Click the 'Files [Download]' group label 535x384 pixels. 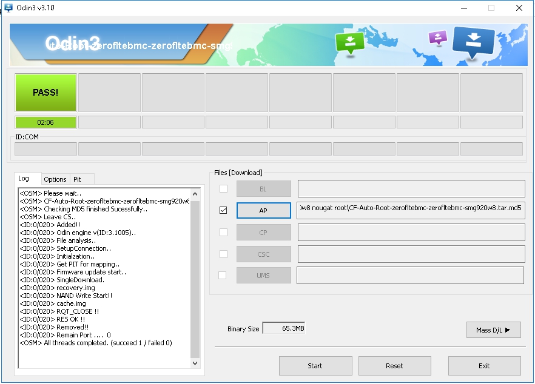tap(238, 173)
